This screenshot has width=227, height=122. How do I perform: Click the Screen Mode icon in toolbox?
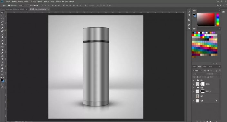point(2,87)
